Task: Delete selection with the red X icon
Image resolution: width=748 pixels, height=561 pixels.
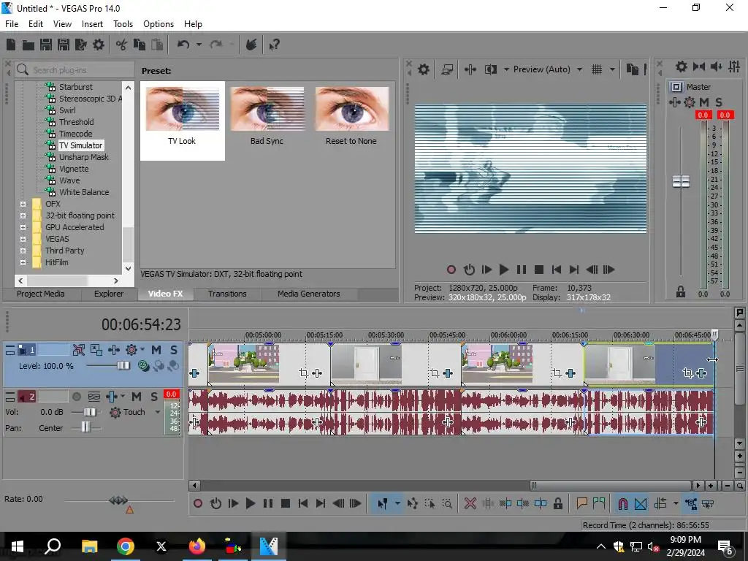Action: [x=470, y=503]
